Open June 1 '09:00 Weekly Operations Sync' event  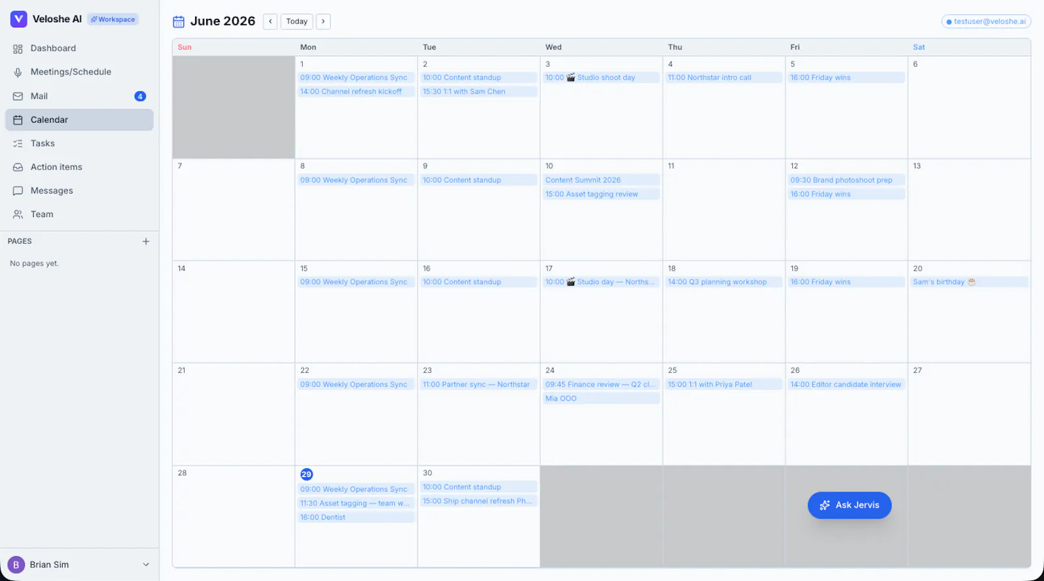(x=356, y=78)
